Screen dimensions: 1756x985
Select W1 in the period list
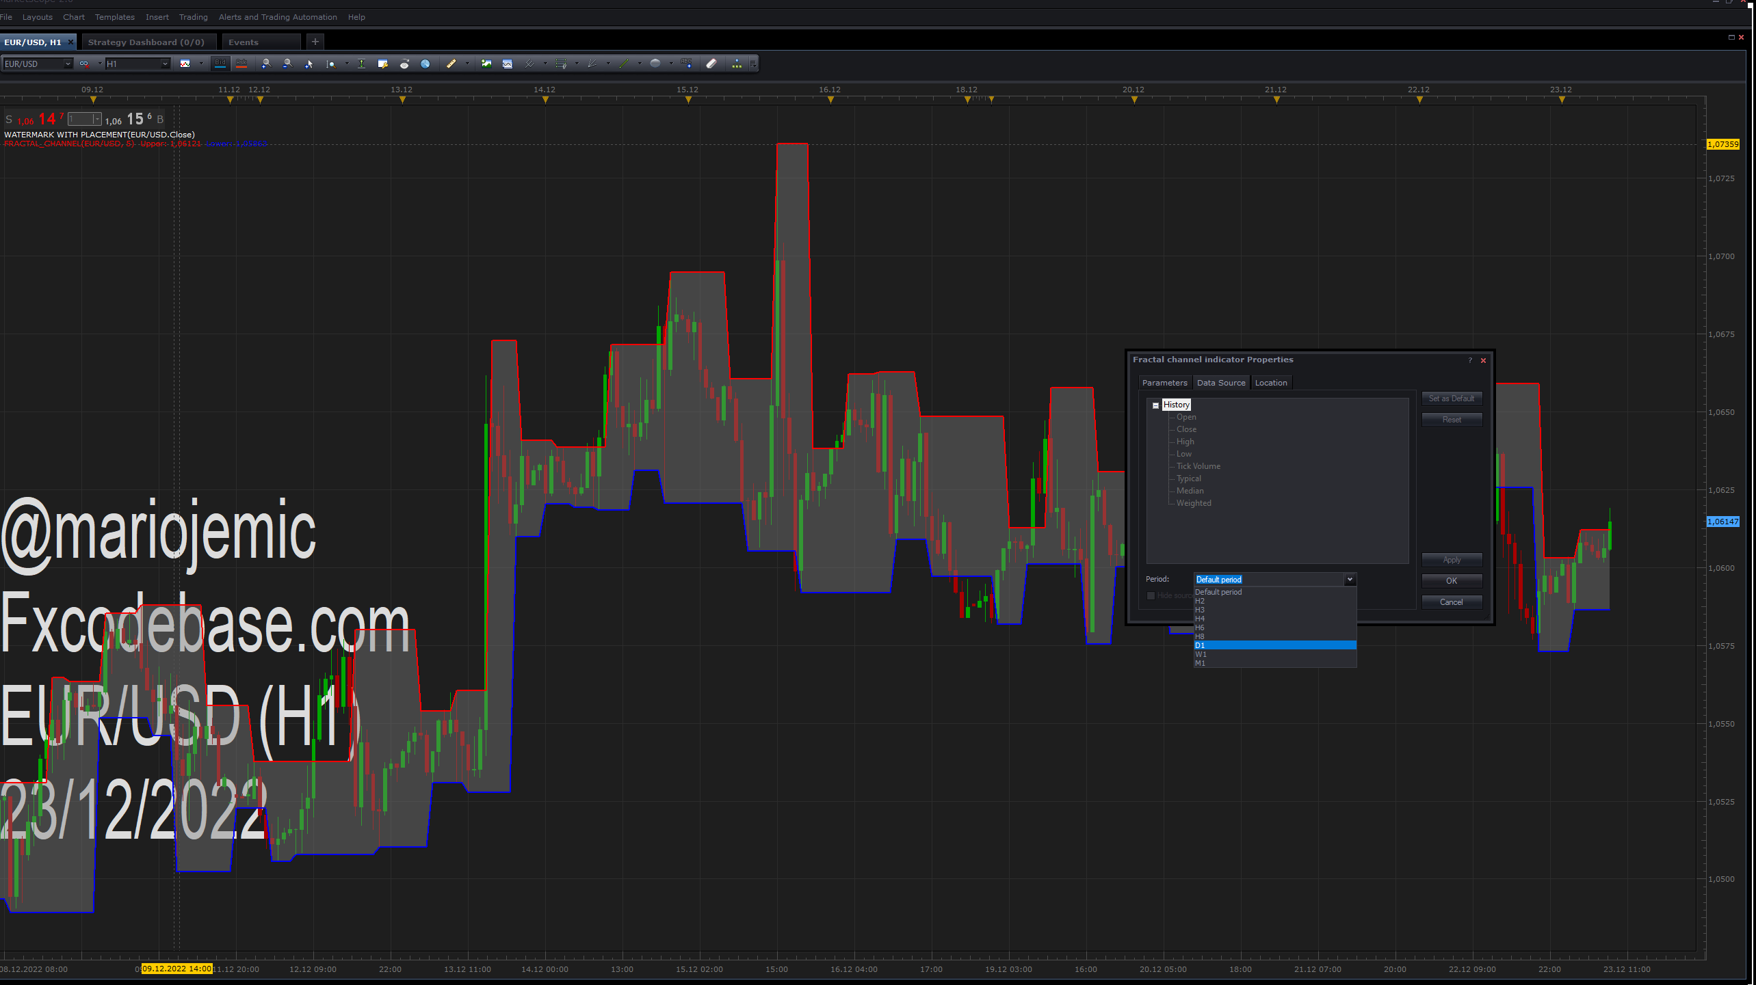pyautogui.click(x=1275, y=654)
